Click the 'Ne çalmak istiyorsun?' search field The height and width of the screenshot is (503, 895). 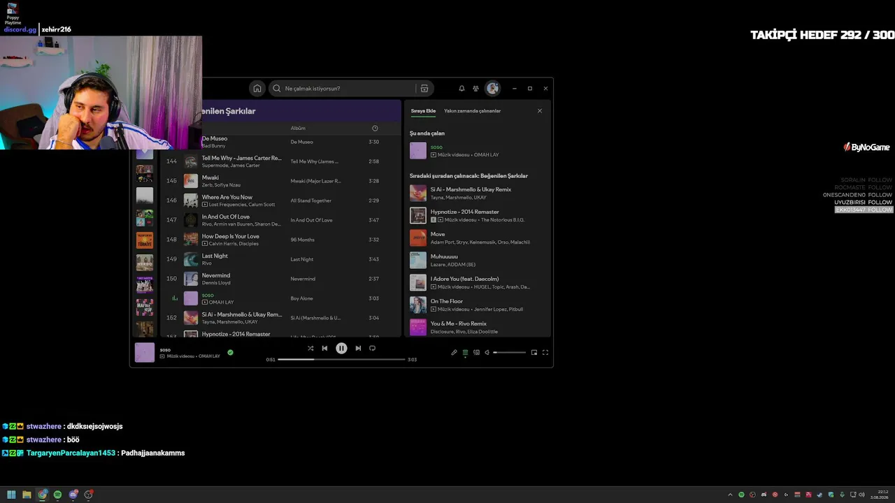(x=342, y=89)
